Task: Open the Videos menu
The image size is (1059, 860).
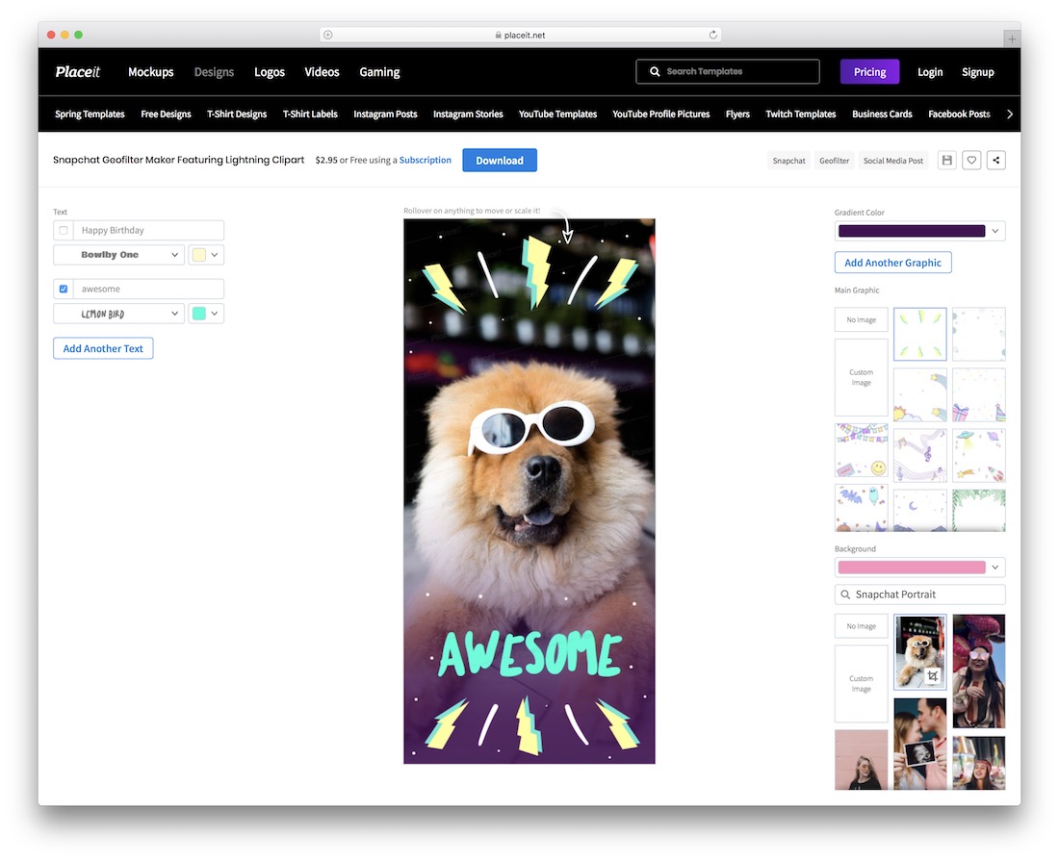Action: (322, 71)
